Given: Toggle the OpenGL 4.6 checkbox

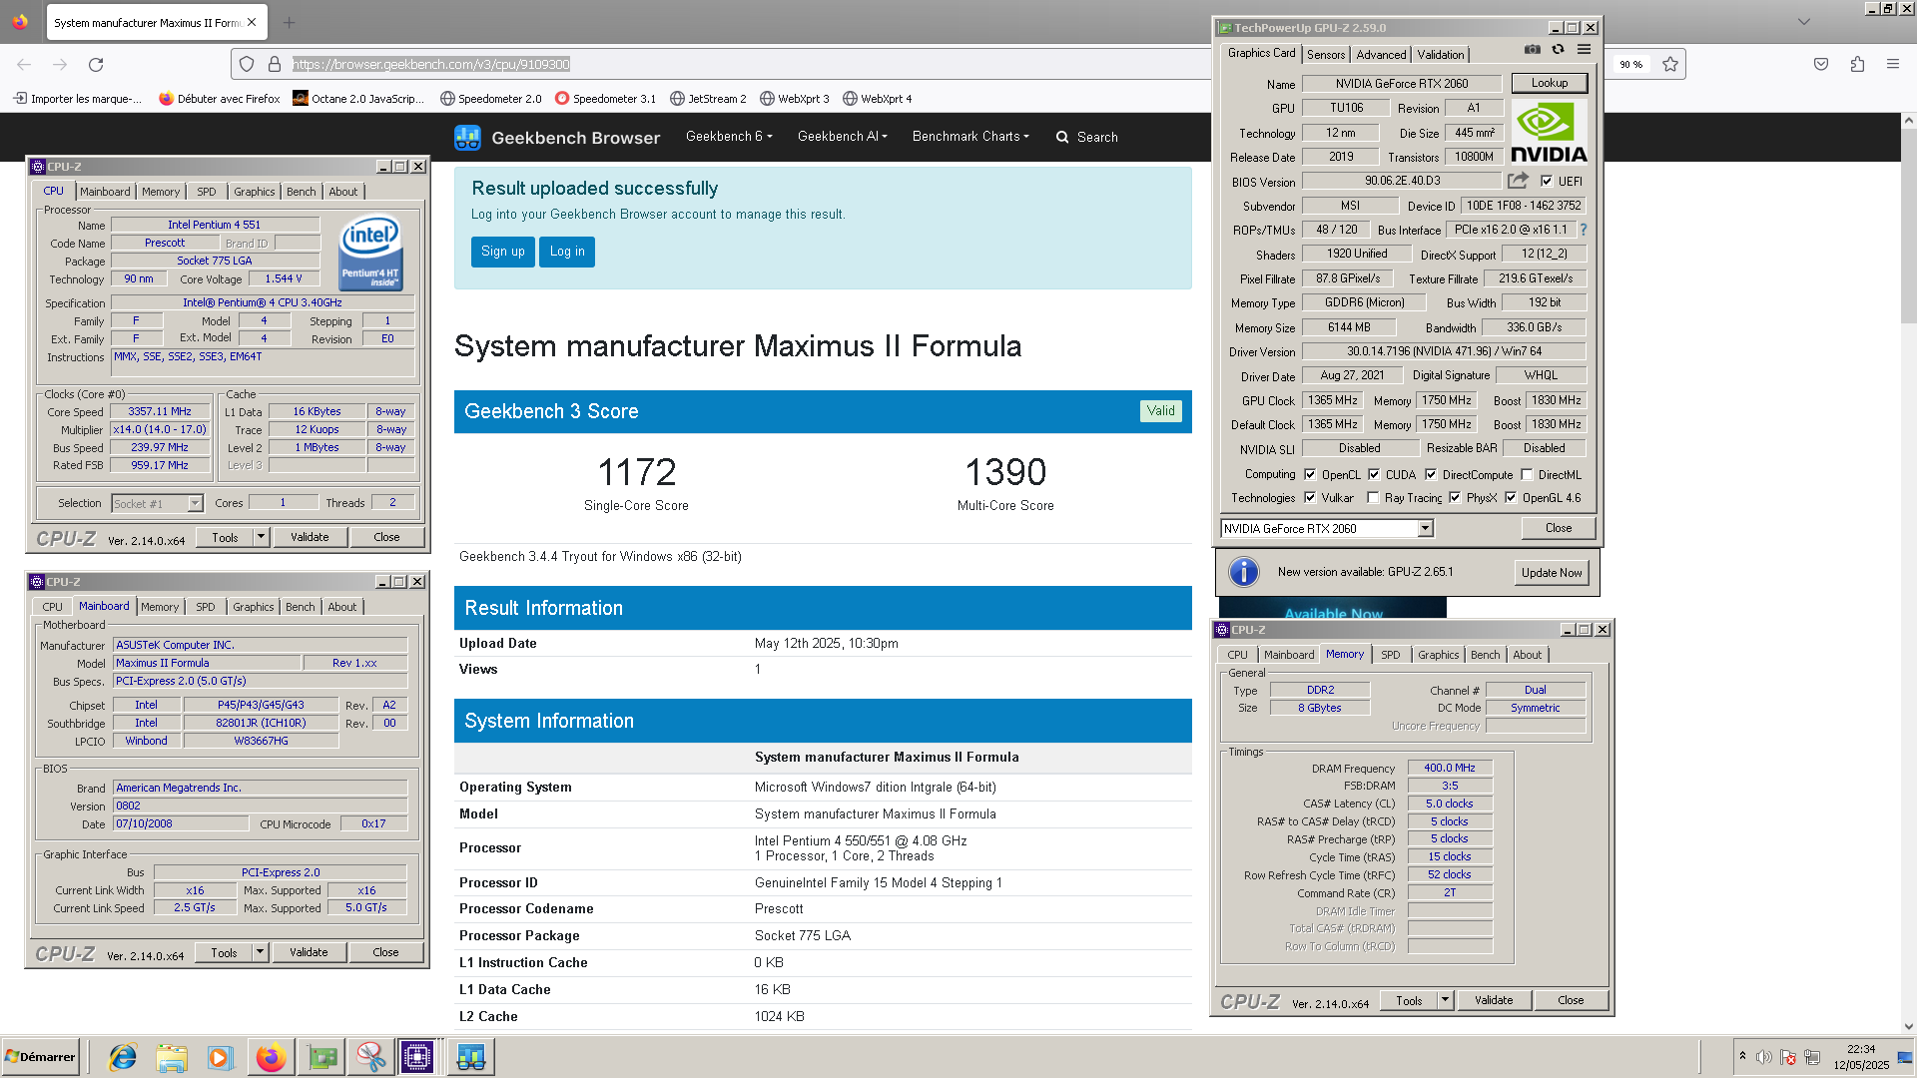Looking at the screenshot, I should [x=1511, y=498].
